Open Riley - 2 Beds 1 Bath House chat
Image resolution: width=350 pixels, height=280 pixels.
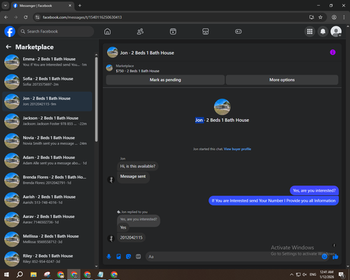pyautogui.click(x=47, y=258)
